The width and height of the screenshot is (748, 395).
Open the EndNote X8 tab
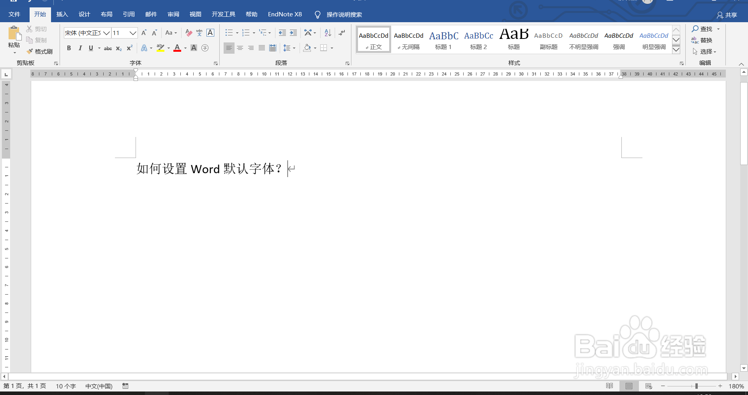click(x=285, y=14)
